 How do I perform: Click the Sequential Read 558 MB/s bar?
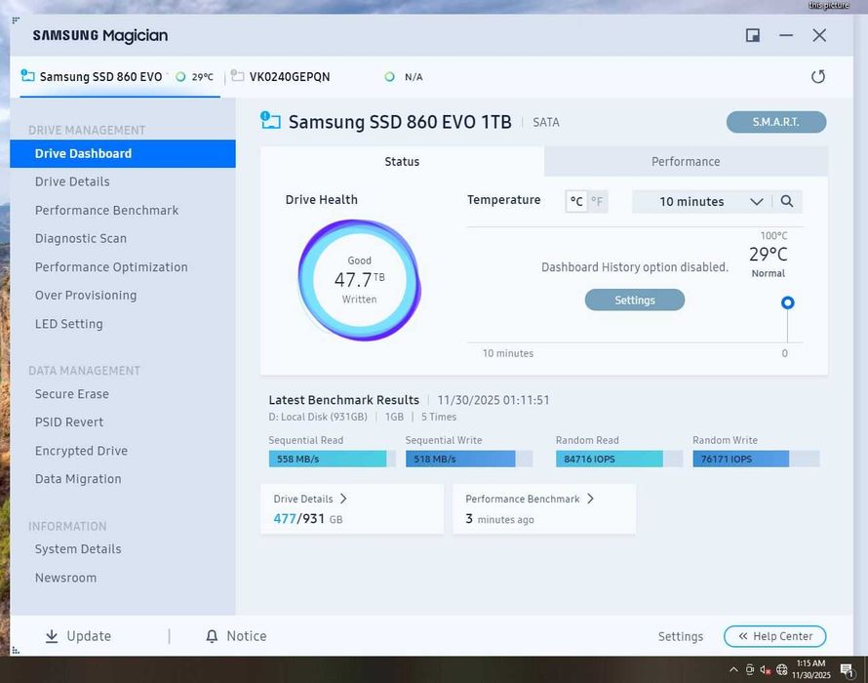333,459
